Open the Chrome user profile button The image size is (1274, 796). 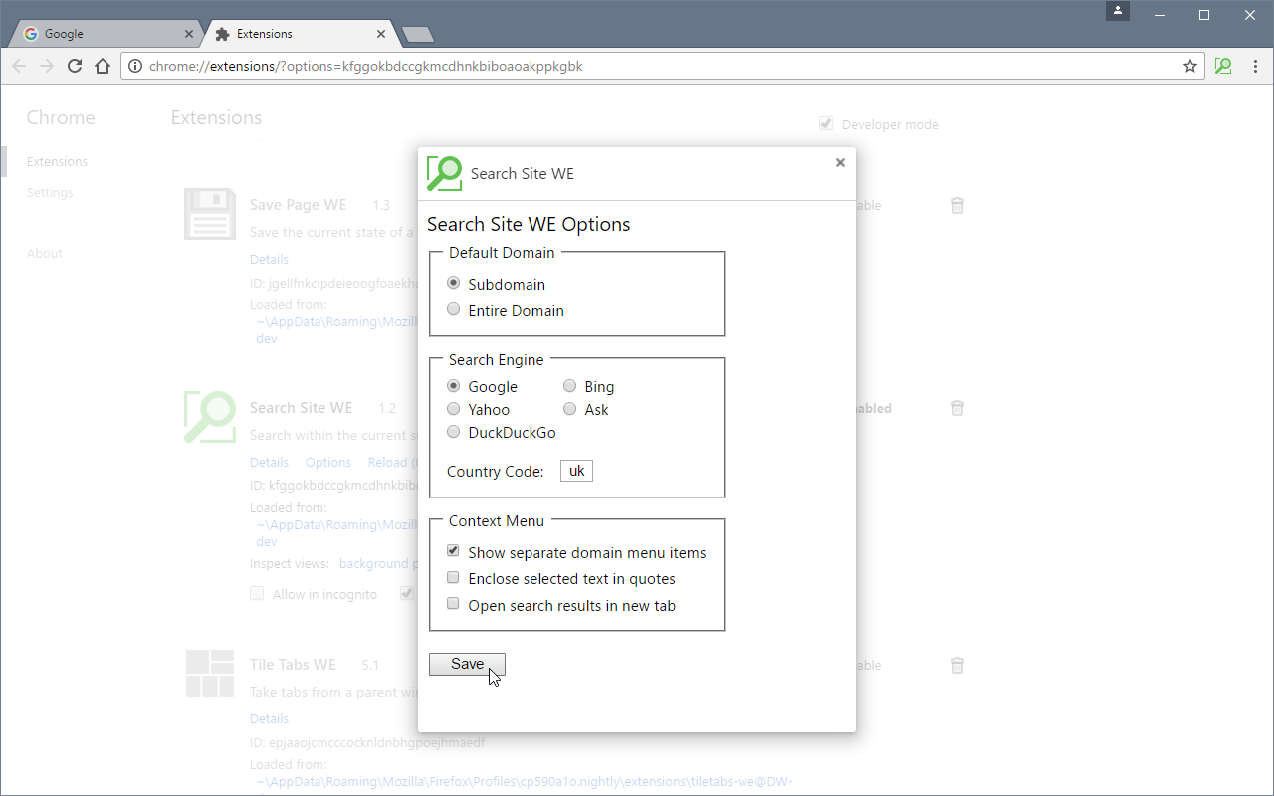[1119, 11]
